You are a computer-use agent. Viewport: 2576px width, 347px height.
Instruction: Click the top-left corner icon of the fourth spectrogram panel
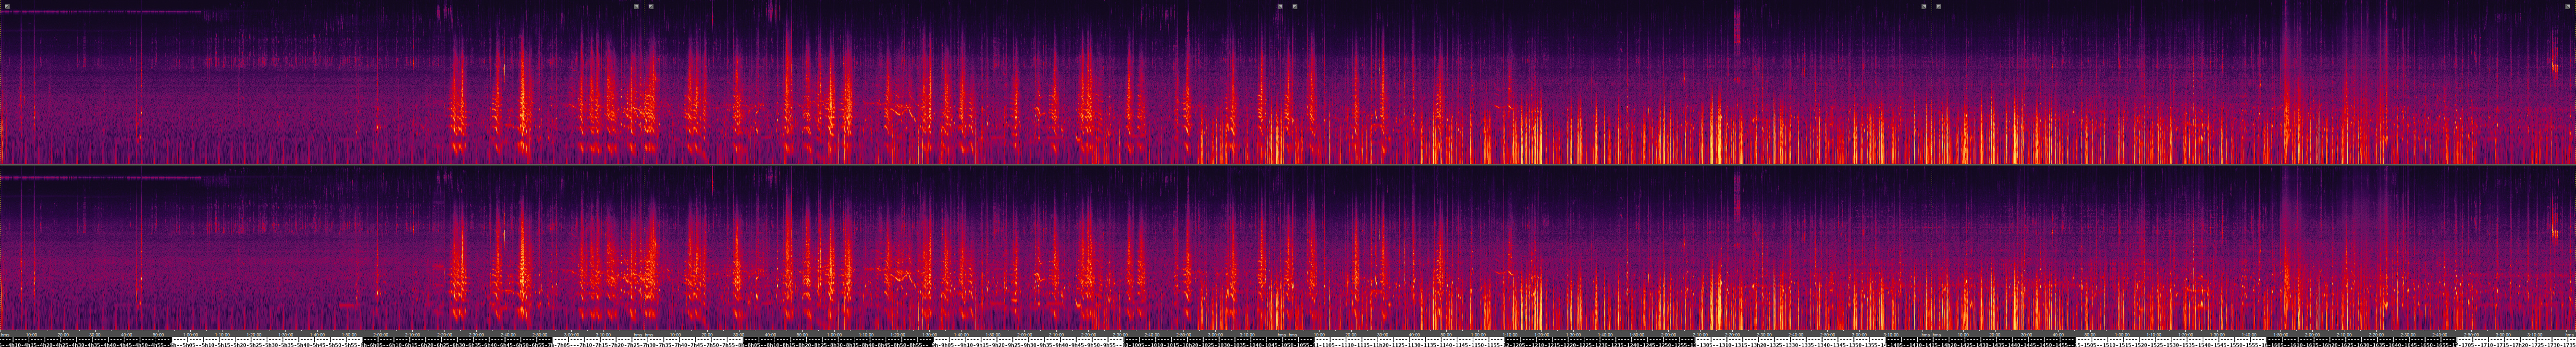[x=1939, y=6]
